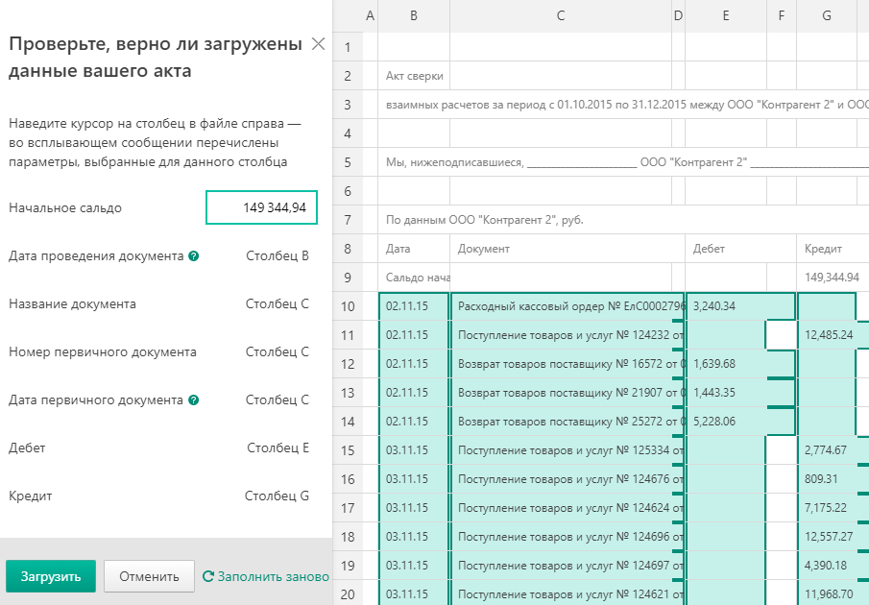Click Столбец B value for Дата проведения документа
This screenshot has width=869, height=605.
pos(278,256)
